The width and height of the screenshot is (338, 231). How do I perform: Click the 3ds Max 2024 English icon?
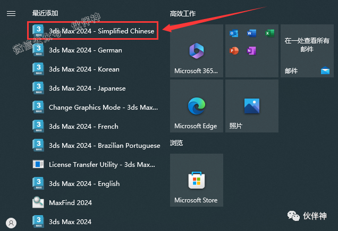pos(38,183)
